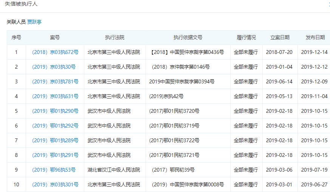Click the 失信被执行人 panel title
The height and width of the screenshot is (192, 330).
coord(21,4)
